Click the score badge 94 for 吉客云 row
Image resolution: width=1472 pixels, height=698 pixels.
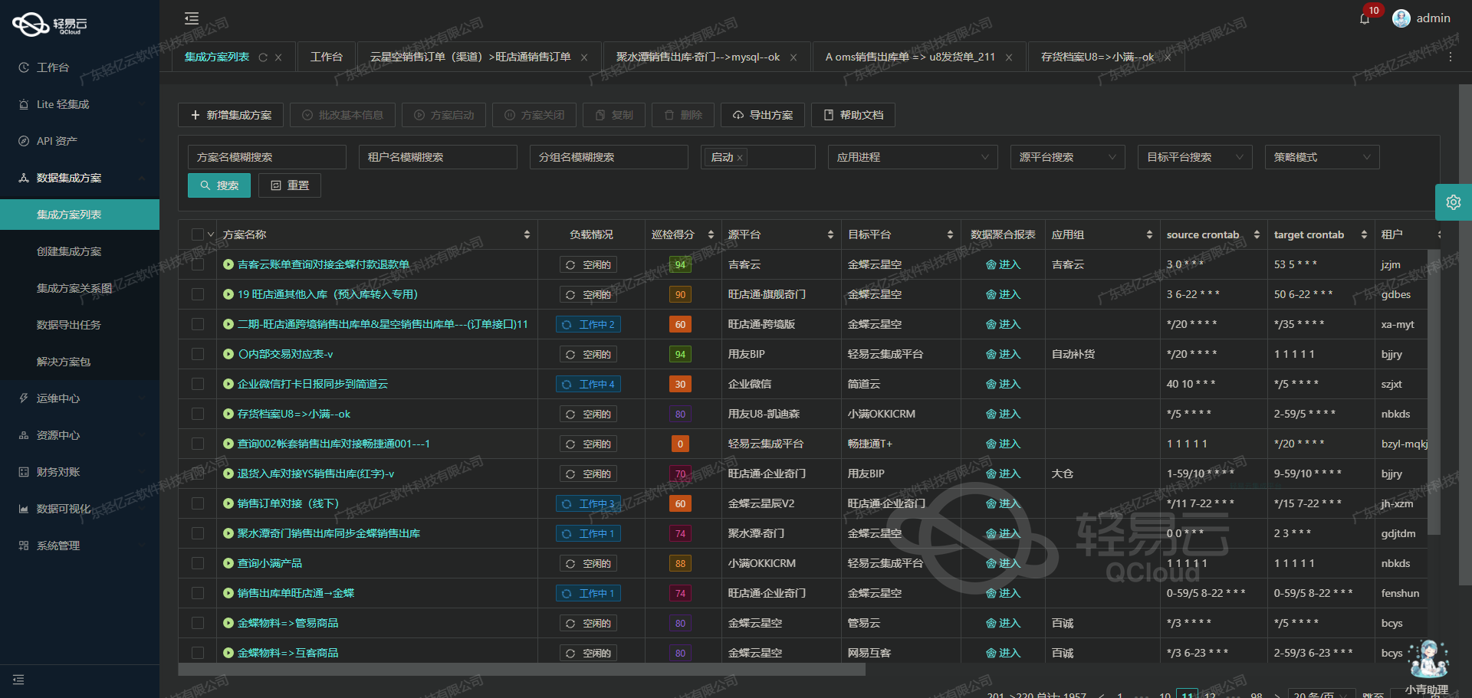point(680,264)
